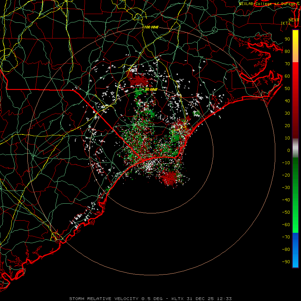The height and width of the screenshot is (301, 301).
Task: Click the -10 value on velocity scale
Action: point(286,163)
